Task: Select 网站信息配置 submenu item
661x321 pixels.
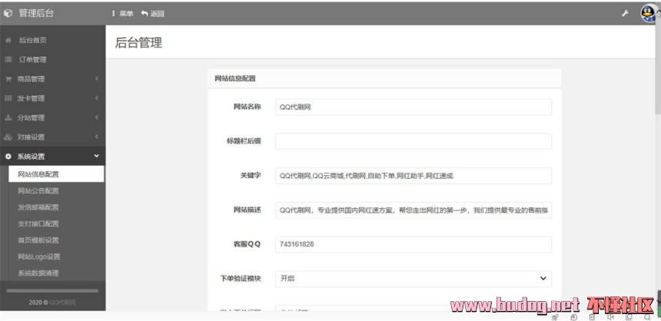Action: (x=56, y=174)
